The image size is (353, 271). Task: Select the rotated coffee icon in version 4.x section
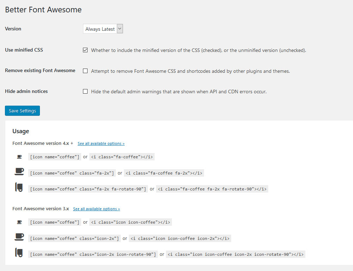19,188
